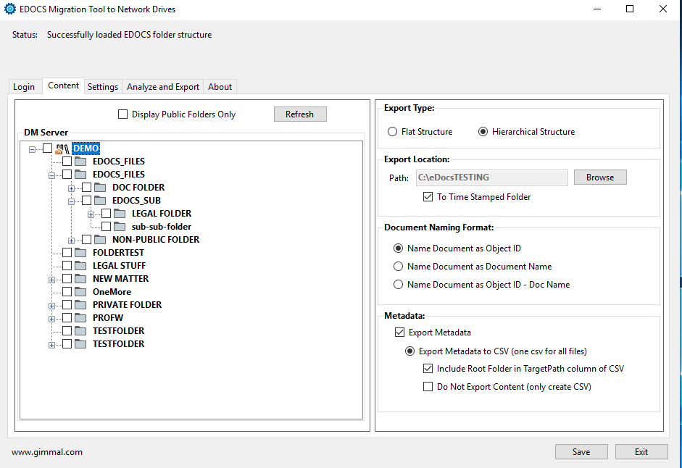This screenshot has height=468, width=682.
Task: Uncheck To Time Stamped Folder
Action: tap(428, 197)
